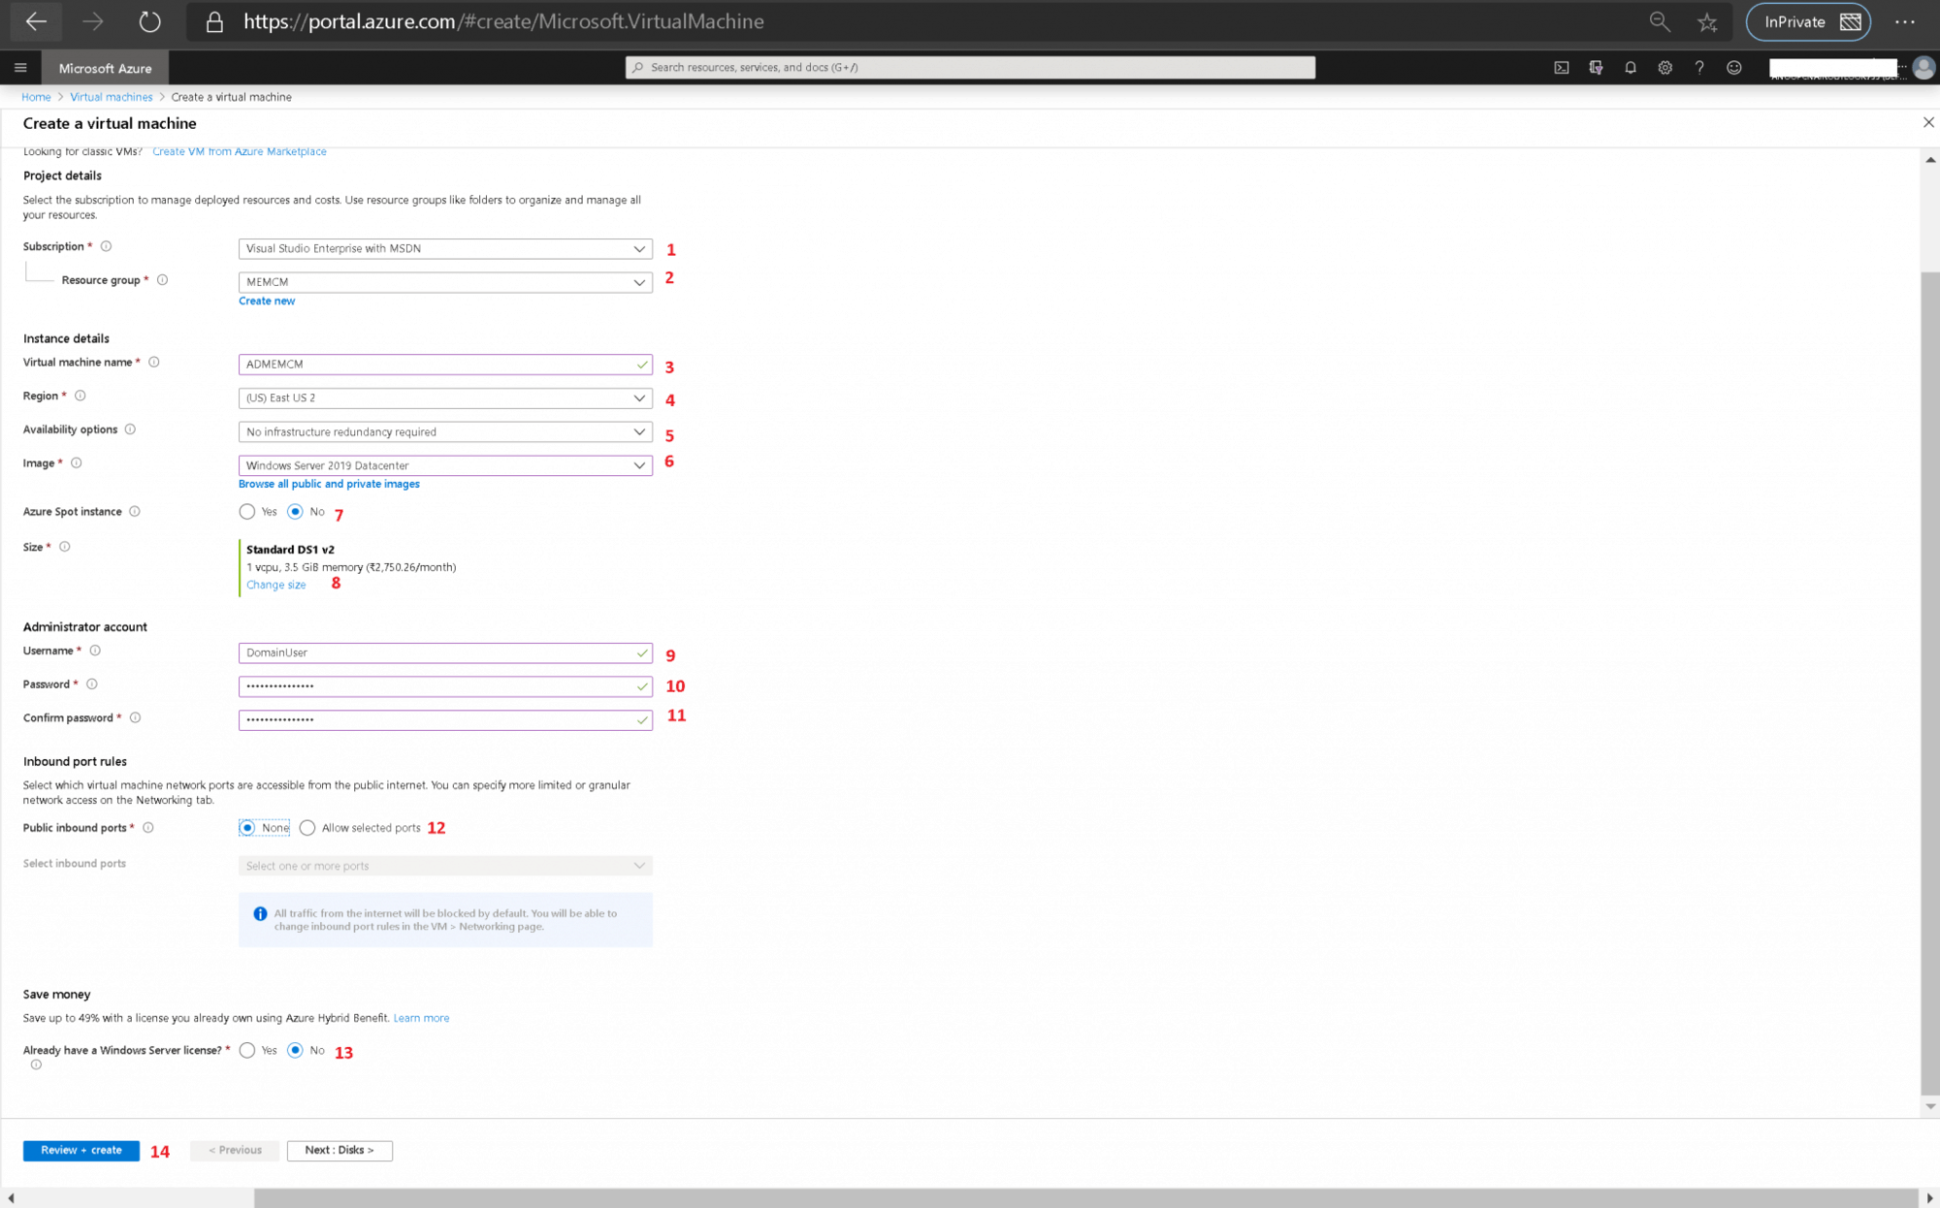Viewport: 1940px width, 1208px height.
Task: Open Azure portal settings gear
Action: point(1665,68)
